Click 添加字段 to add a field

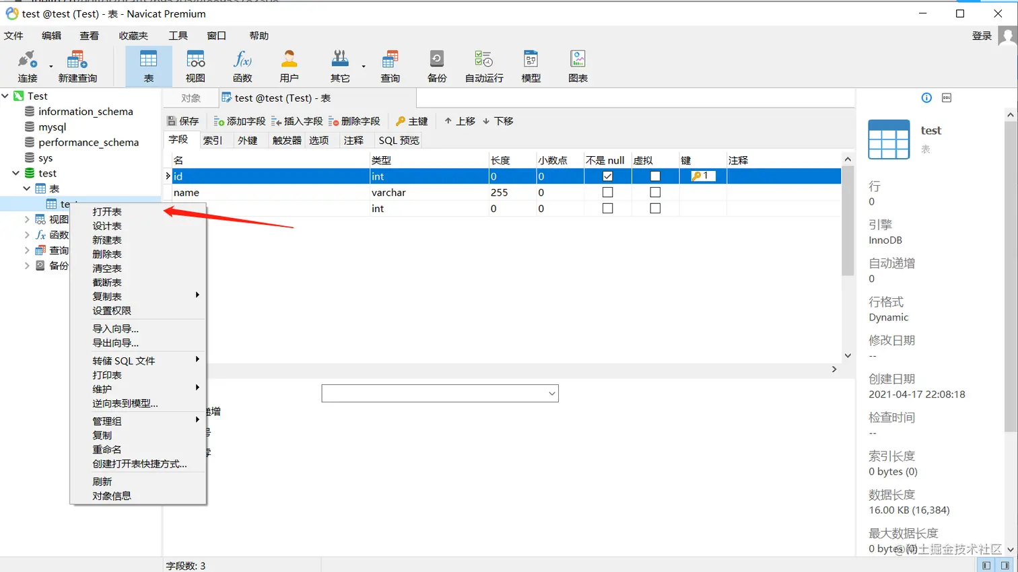point(240,121)
